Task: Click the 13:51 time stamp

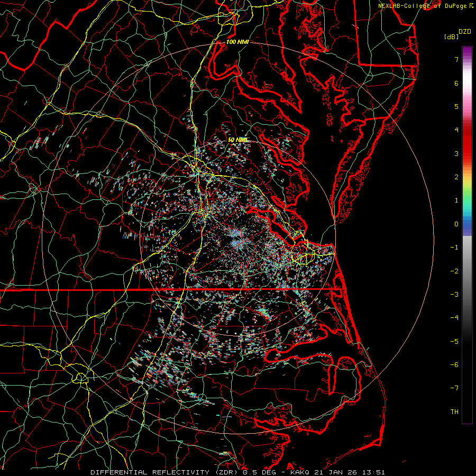Action: coord(374,472)
